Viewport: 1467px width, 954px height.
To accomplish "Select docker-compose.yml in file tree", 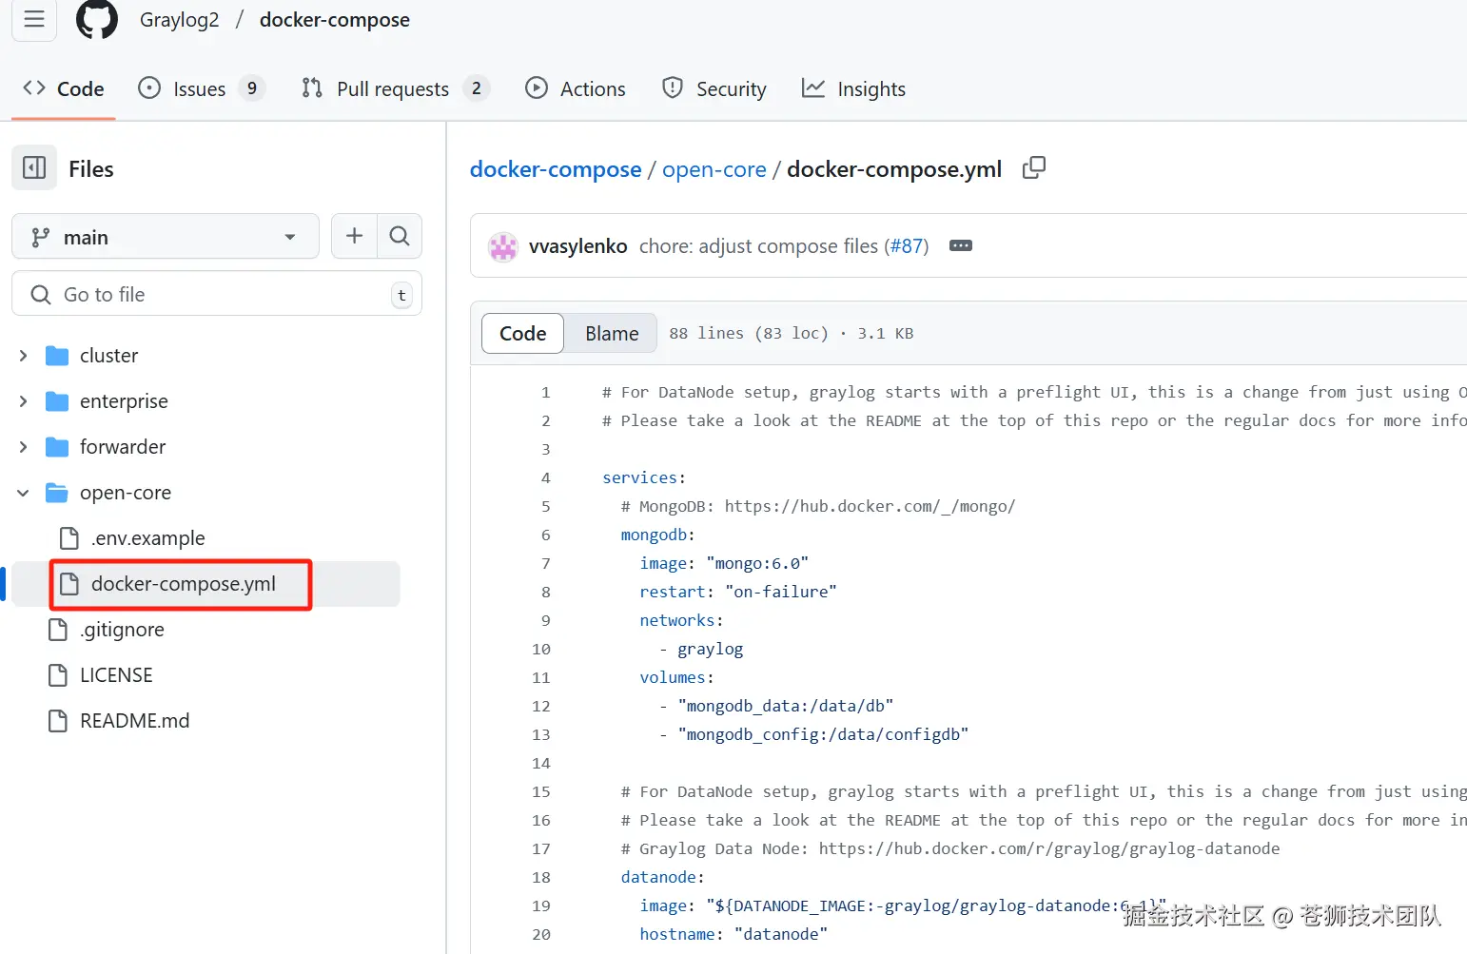I will [205, 584].
